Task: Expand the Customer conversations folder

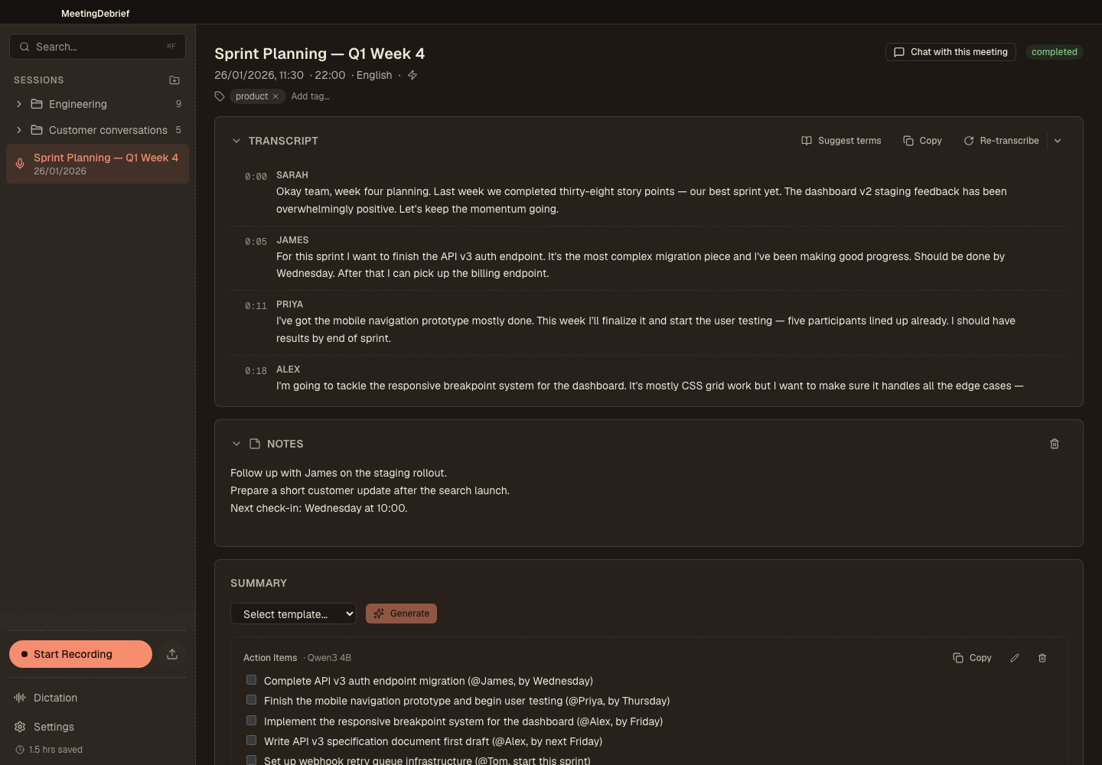Action: point(19,130)
